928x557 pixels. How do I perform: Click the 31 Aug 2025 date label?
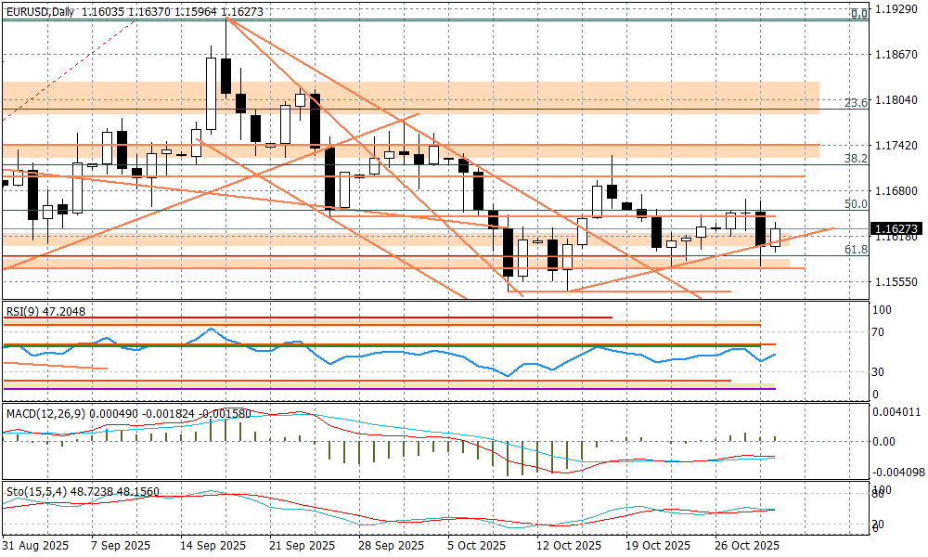pos(33,545)
